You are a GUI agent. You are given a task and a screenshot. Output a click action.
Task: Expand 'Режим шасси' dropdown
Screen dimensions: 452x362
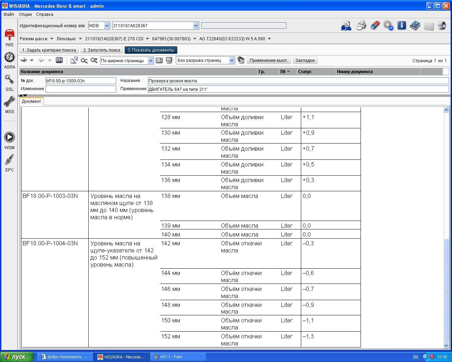click(x=52, y=39)
